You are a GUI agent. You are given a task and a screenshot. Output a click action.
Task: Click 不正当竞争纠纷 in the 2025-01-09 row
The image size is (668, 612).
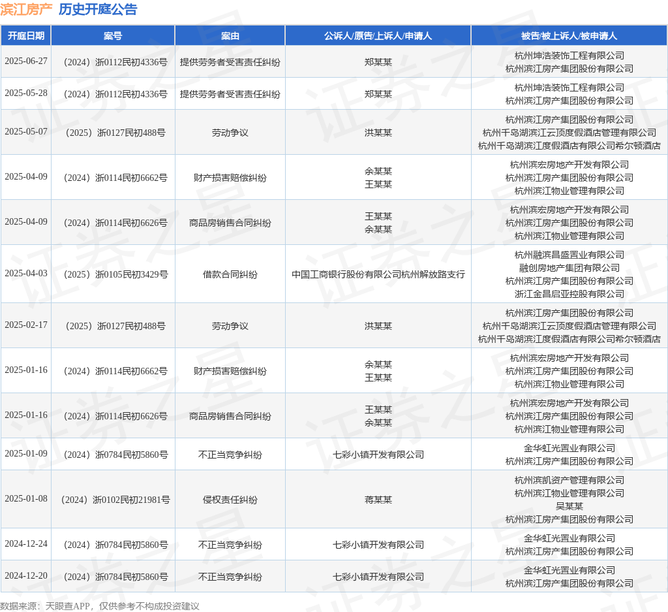coord(230,455)
